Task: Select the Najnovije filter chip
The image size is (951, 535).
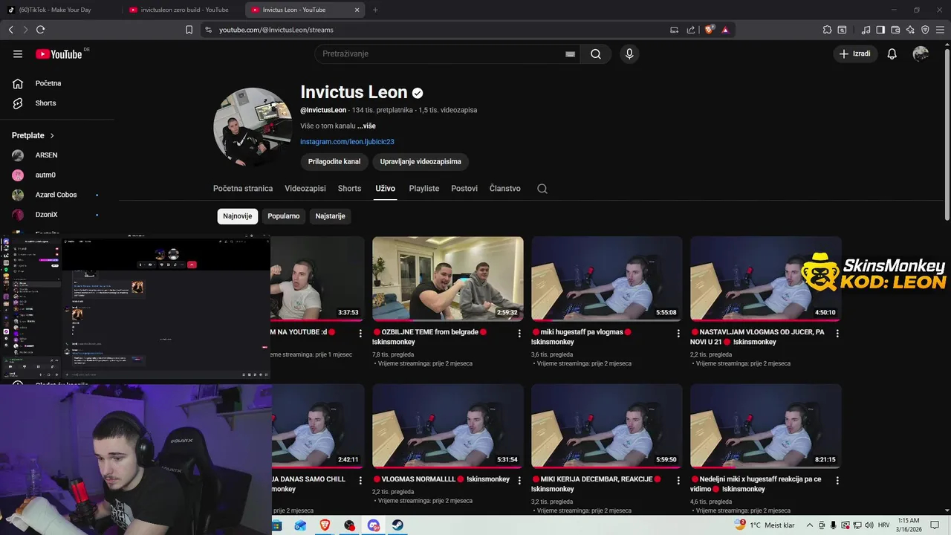Action: coord(238,216)
